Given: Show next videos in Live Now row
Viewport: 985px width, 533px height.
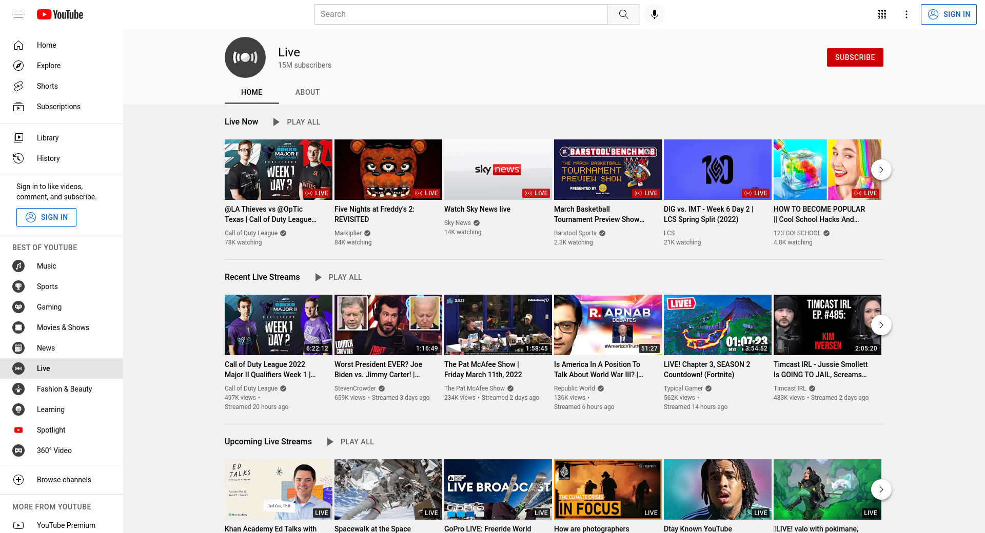Looking at the screenshot, I should 881,170.
